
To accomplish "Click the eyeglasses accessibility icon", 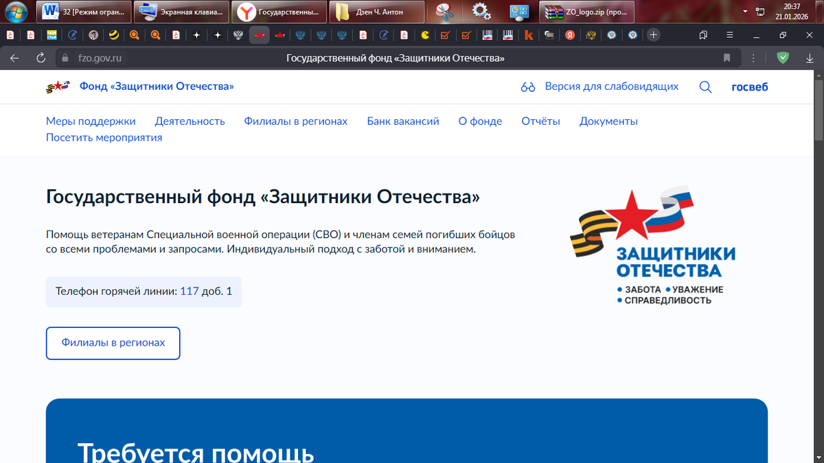I will pyautogui.click(x=528, y=87).
